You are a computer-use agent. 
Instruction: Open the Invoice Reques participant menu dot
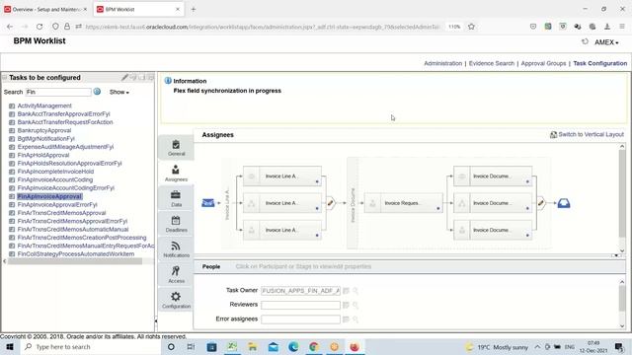pyautogui.click(x=438, y=208)
